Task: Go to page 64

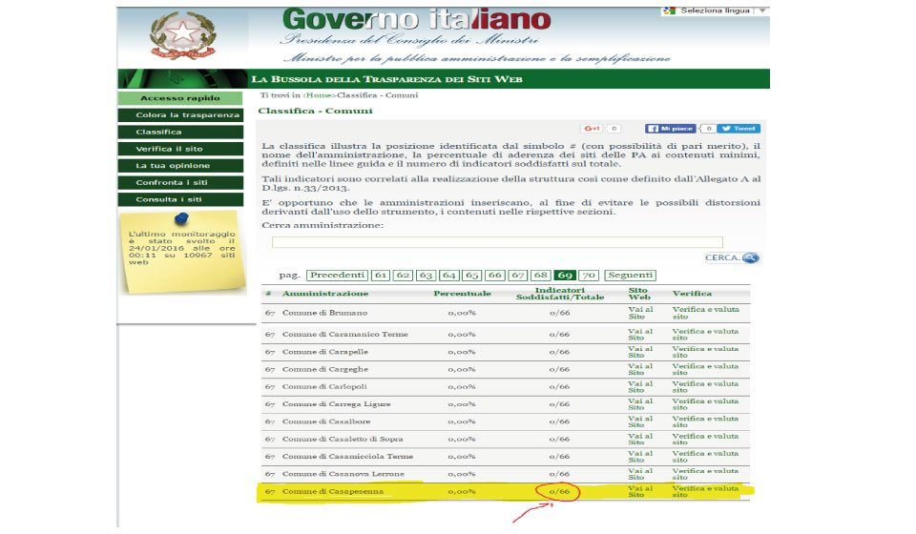Action: click(x=448, y=275)
